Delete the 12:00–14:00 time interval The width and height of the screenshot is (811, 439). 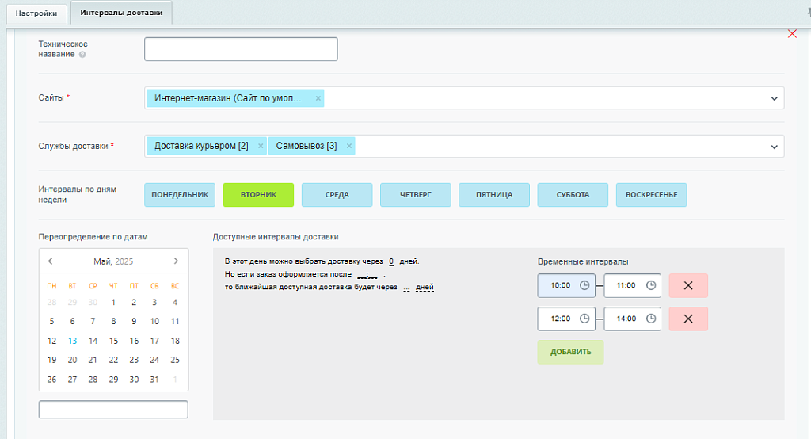click(687, 319)
